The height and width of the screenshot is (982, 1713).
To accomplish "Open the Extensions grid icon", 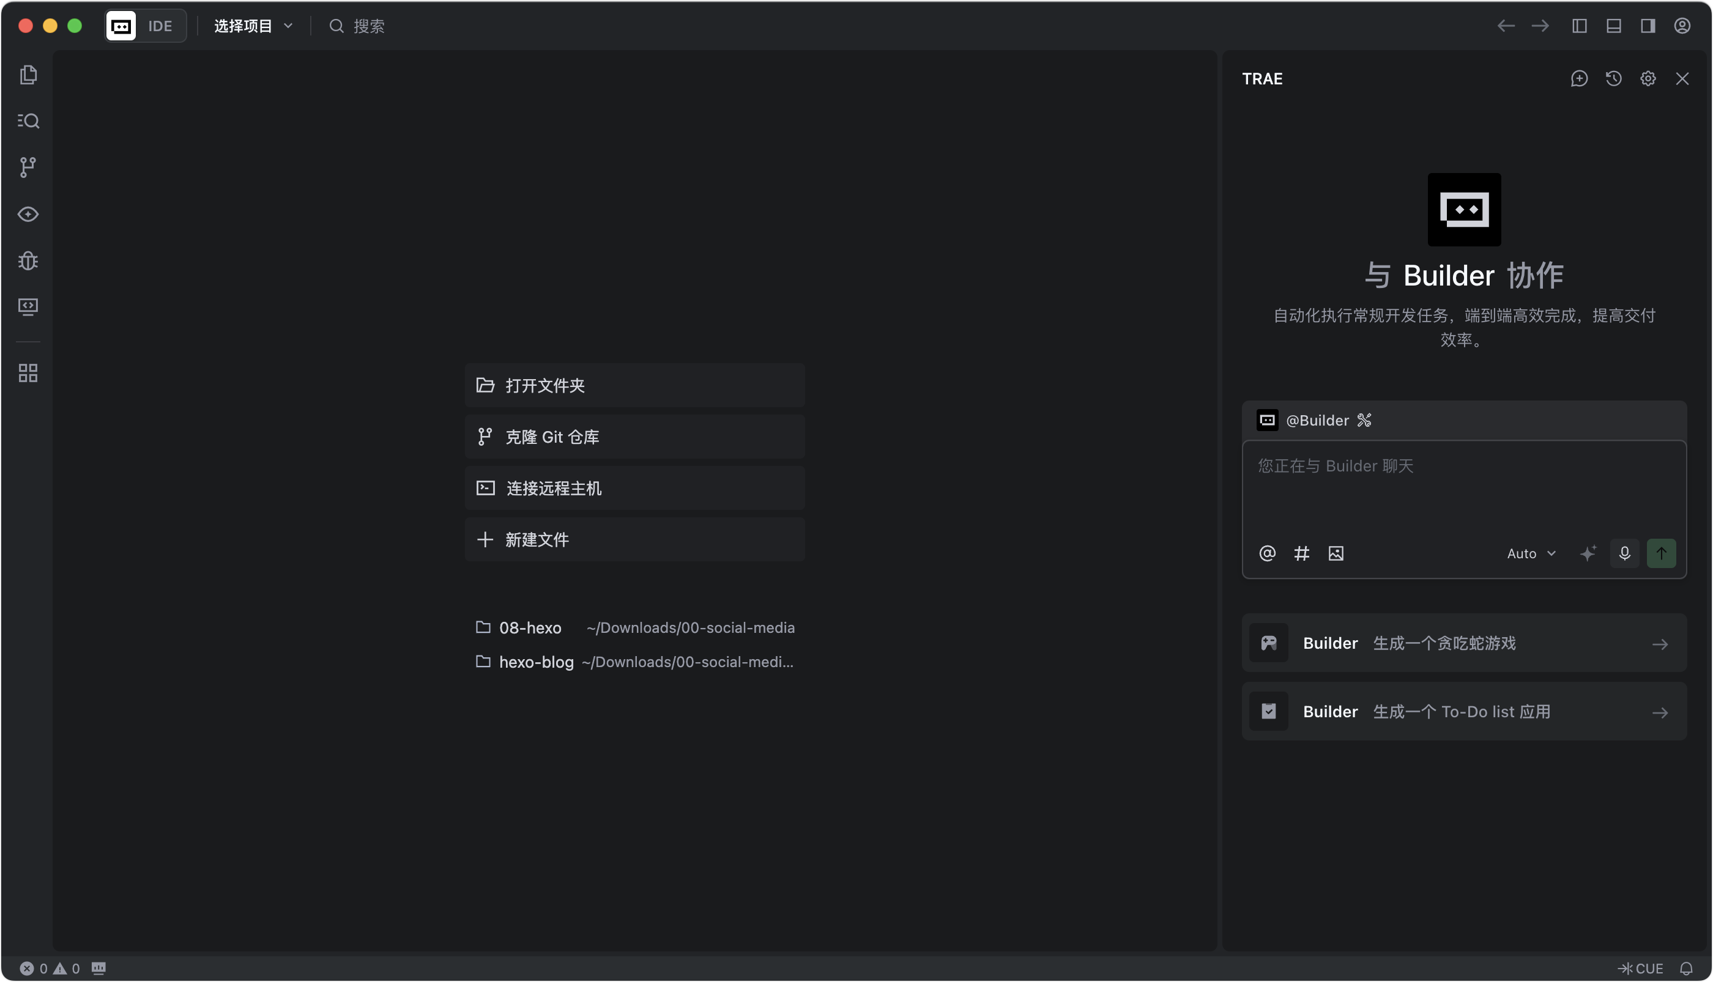I will 28,373.
